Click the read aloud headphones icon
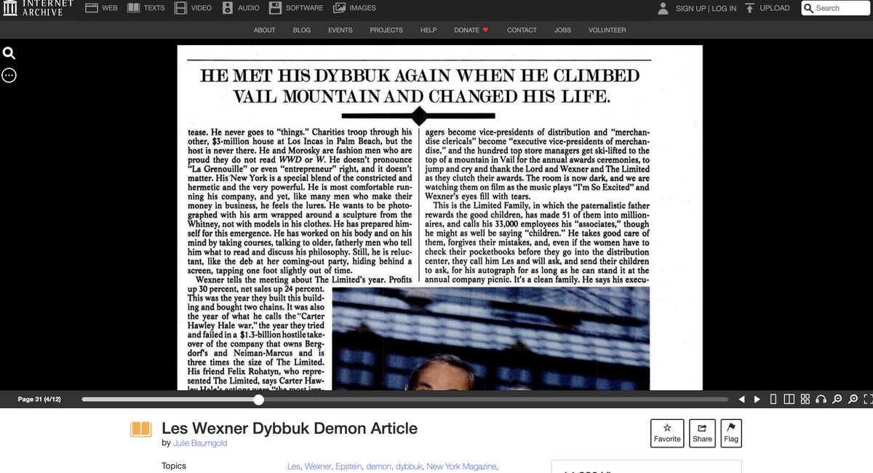Viewport: 873px width, 473px height. (821, 399)
